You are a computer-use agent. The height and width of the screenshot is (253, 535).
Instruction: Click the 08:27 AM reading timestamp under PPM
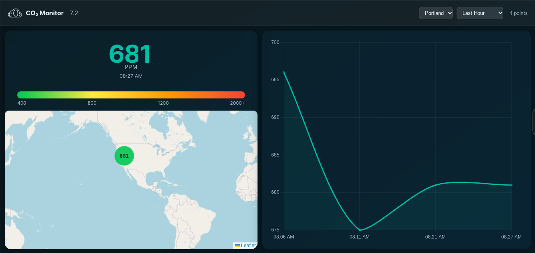pos(131,76)
